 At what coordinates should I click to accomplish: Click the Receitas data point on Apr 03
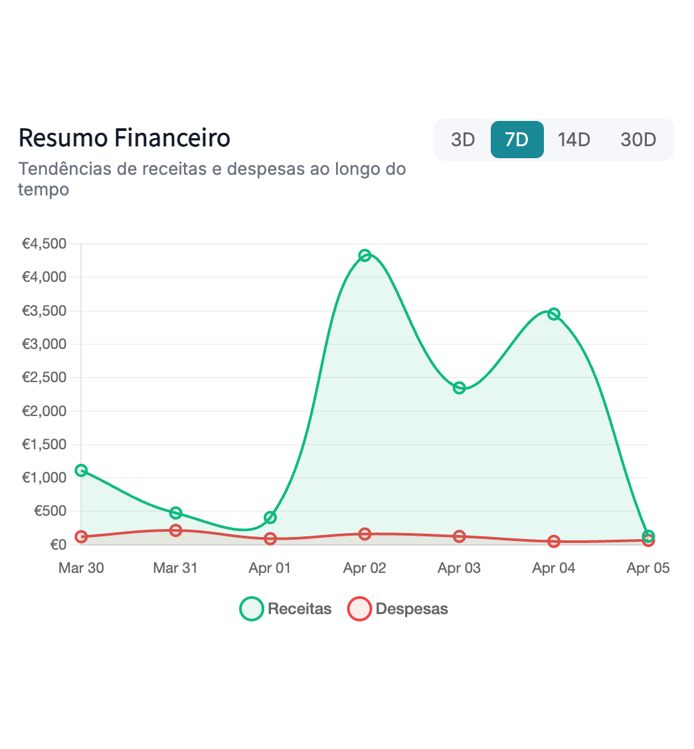pos(459,388)
